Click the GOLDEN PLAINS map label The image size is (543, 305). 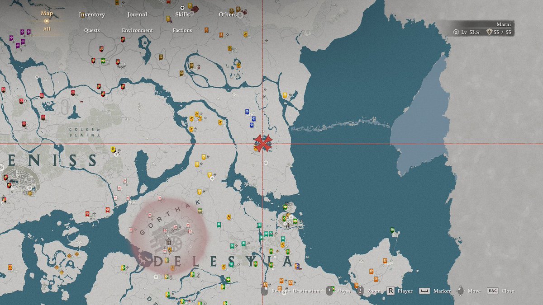[x=84, y=132]
